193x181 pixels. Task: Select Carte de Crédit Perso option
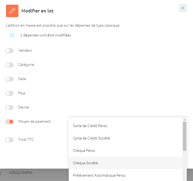point(125,126)
